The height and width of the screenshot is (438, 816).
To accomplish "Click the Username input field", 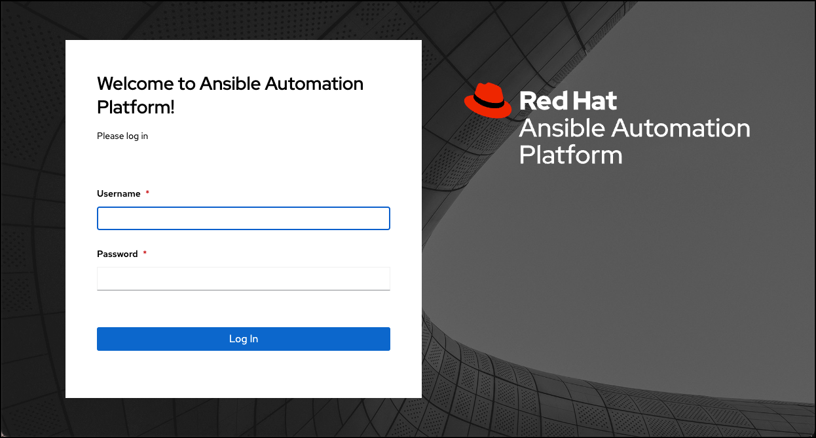I will pos(244,218).
